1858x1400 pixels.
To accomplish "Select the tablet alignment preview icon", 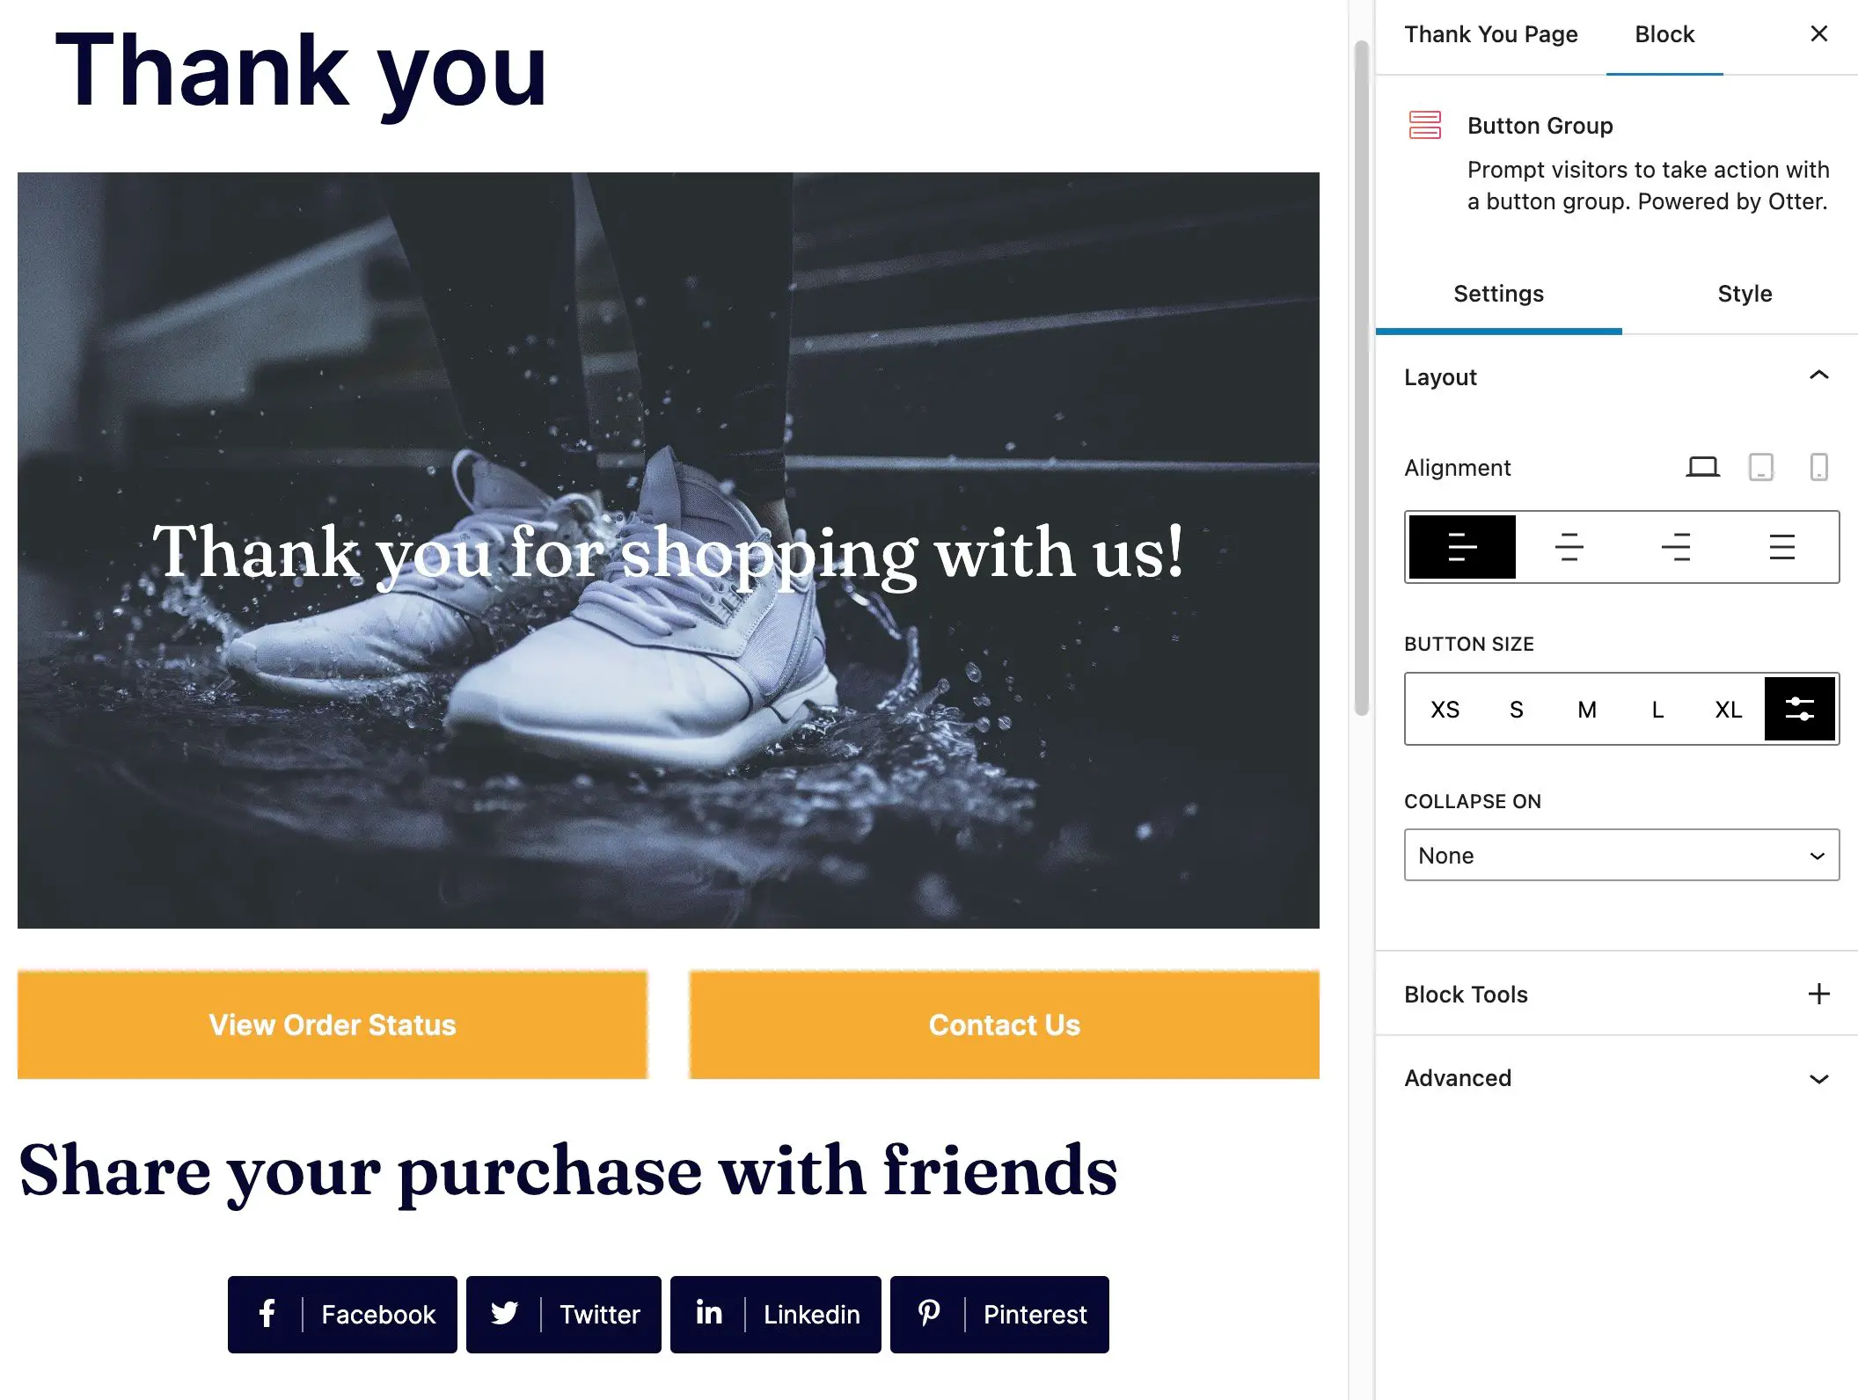I will pos(1759,468).
